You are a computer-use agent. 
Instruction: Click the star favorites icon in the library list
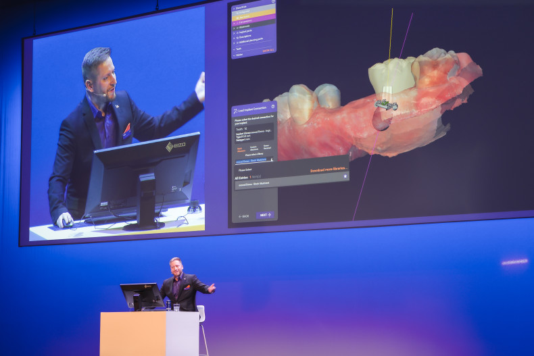(345, 176)
